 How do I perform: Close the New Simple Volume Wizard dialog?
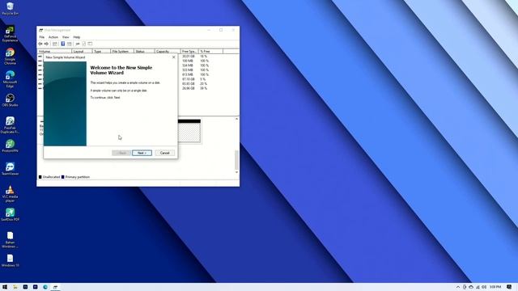(174, 57)
